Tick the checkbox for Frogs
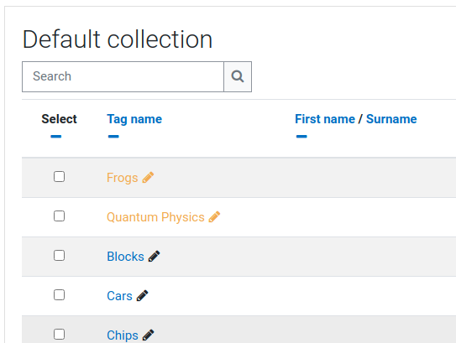Screen dimensions: 456x343 [x=59, y=177]
